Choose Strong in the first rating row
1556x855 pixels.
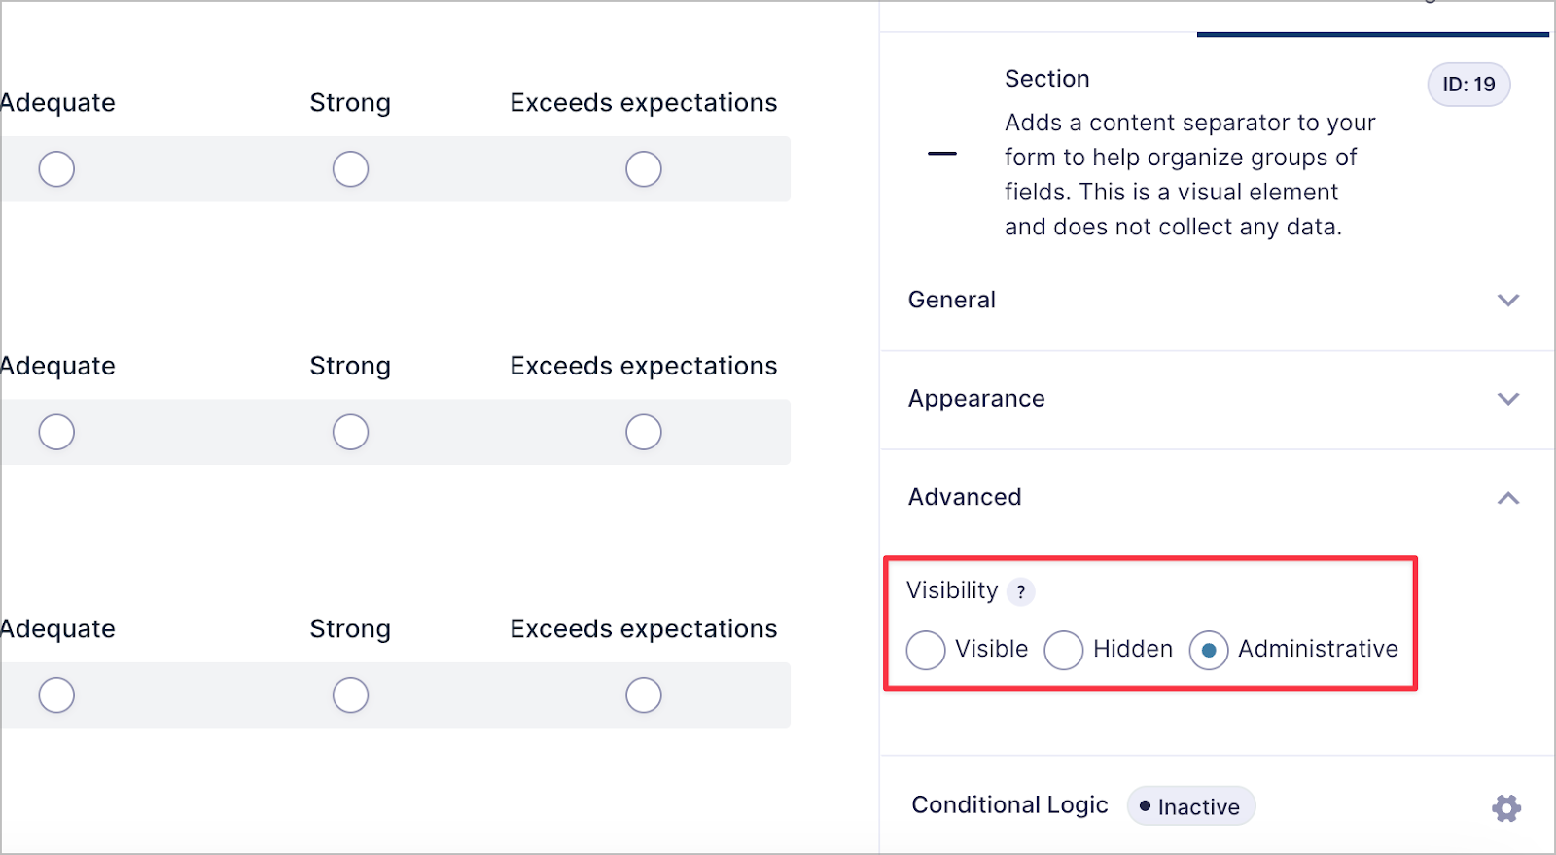click(350, 168)
